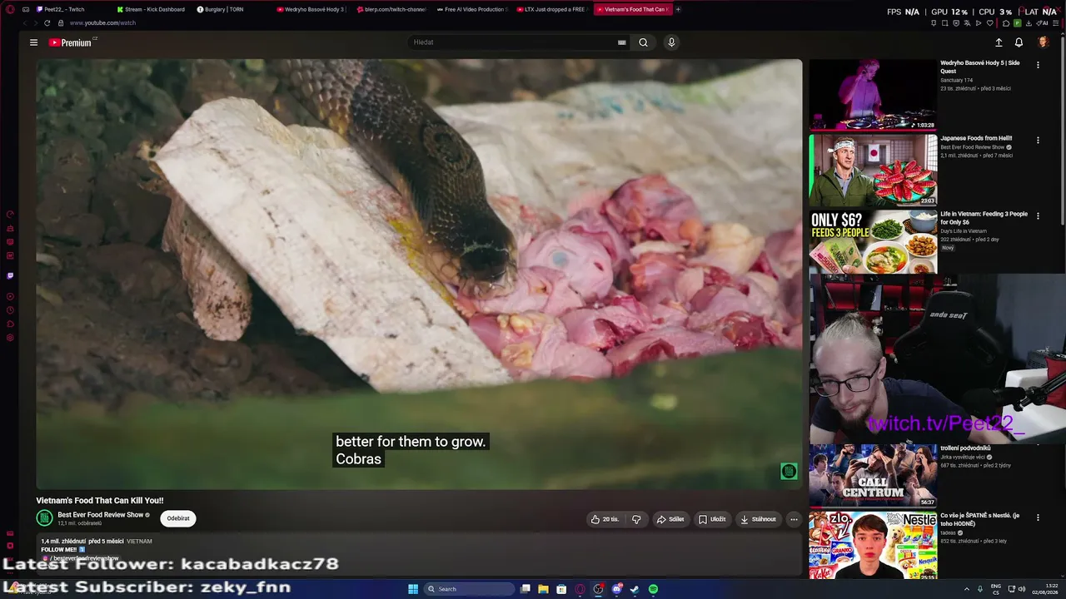Start voice search with microphone

[x=671, y=42]
